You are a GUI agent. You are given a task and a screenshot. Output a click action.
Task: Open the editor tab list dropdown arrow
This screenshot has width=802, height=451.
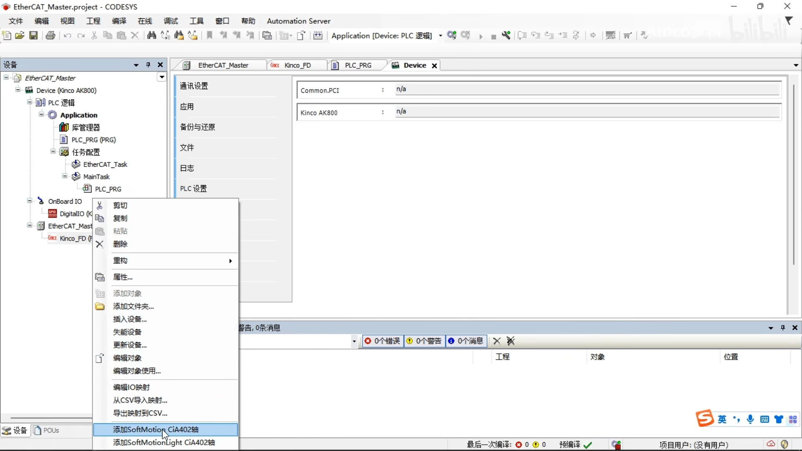(x=796, y=66)
